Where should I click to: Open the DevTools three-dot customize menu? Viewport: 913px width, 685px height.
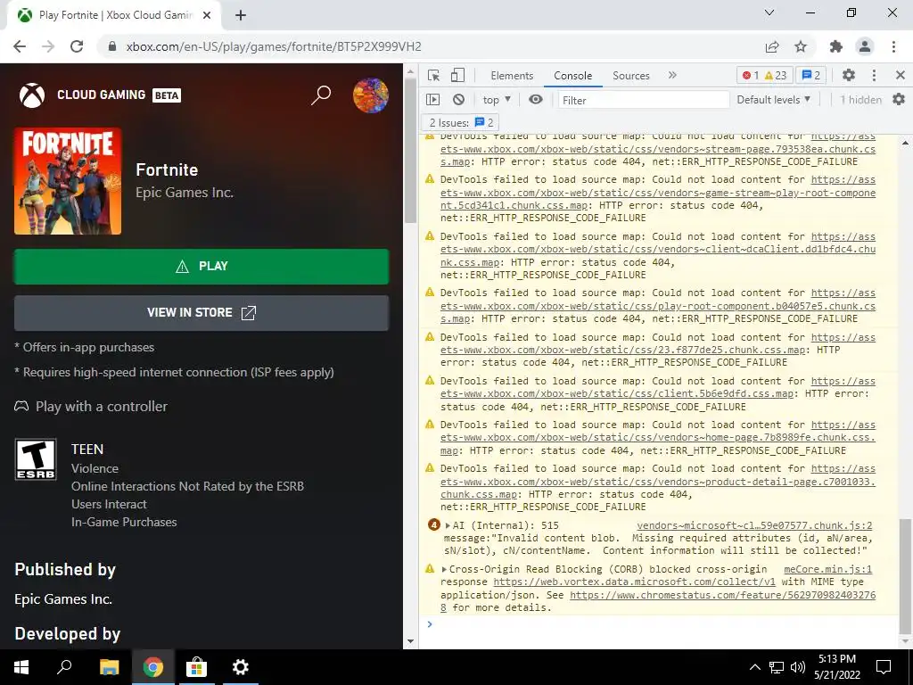tap(874, 75)
